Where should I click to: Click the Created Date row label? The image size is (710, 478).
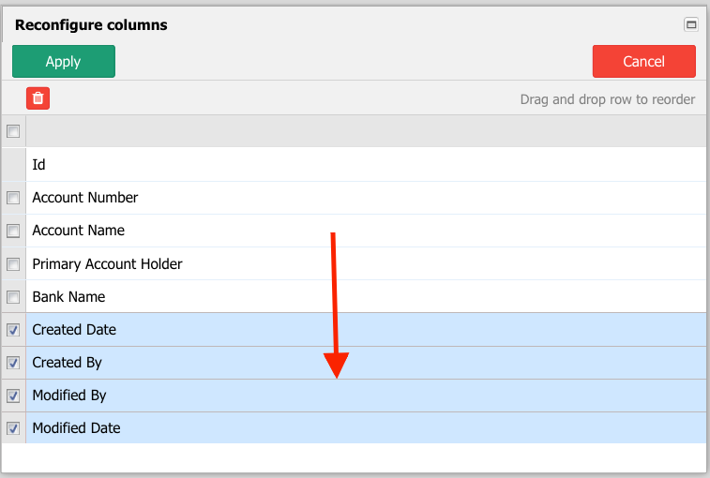pos(74,330)
